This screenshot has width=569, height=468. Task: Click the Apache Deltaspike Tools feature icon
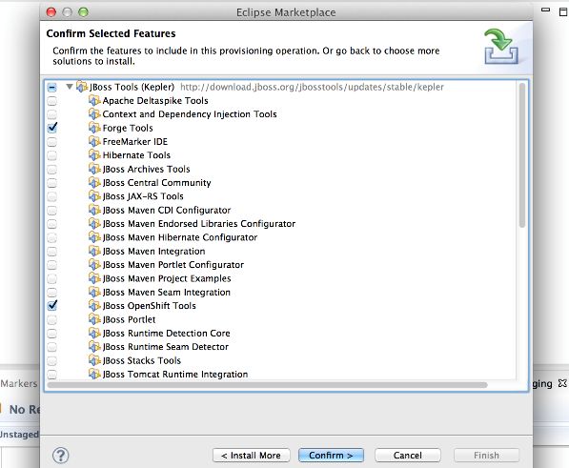[94, 100]
